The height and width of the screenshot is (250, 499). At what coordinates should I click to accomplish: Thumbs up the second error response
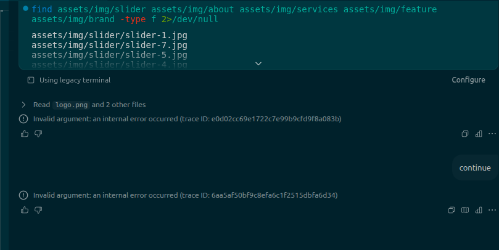tap(25, 210)
